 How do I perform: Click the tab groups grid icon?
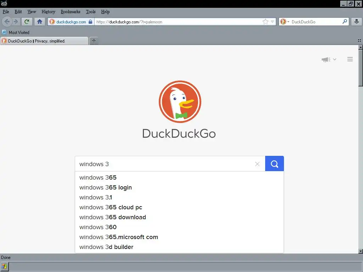(359, 41)
